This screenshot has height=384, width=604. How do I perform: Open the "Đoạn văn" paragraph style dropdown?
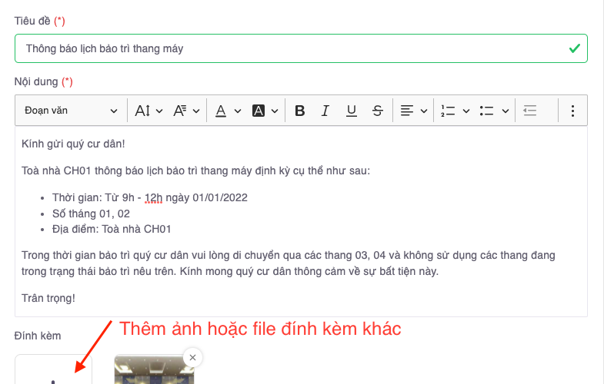click(71, 111)
